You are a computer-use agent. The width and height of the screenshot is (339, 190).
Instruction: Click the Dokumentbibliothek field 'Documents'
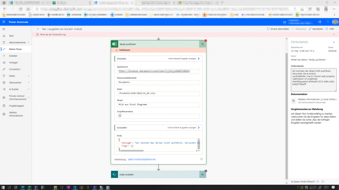pyautogui.click(x=158, y=82)
